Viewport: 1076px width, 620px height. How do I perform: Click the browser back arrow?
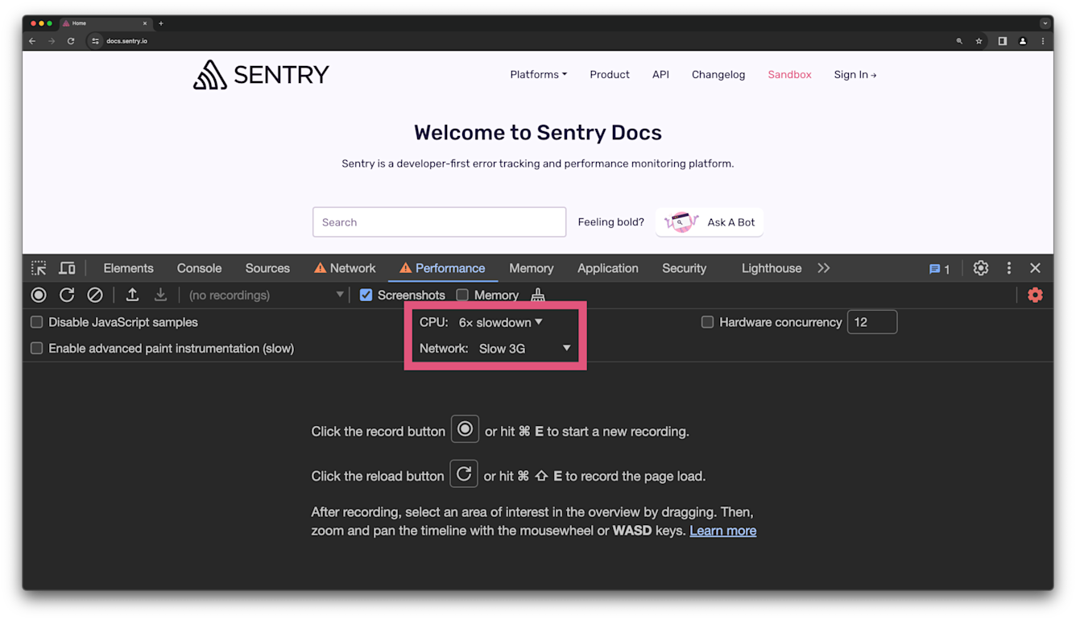32,41
